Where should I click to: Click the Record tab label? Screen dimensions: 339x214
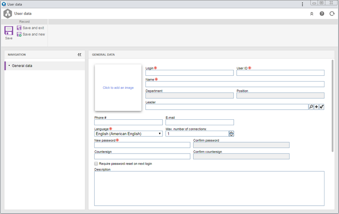pyautogui.click(x=24, y=21)
